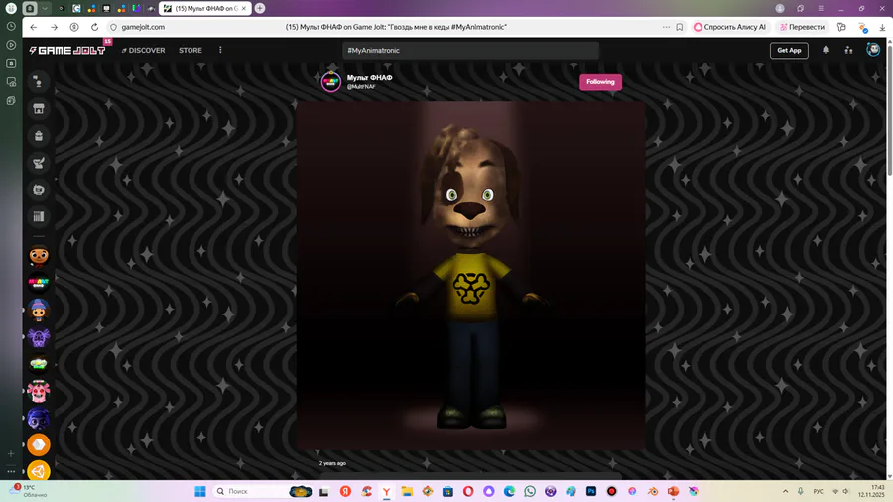Click gamejolt.com in the address bar

pyautogui.click(x=143, y=27)
